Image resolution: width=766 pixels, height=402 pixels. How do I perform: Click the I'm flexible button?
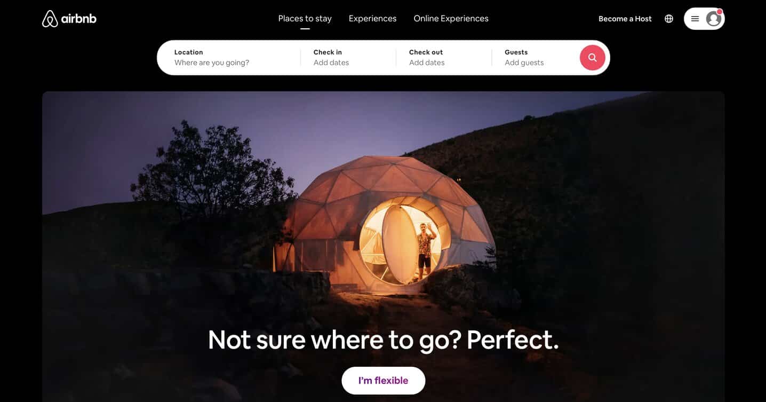pos(383,381)
